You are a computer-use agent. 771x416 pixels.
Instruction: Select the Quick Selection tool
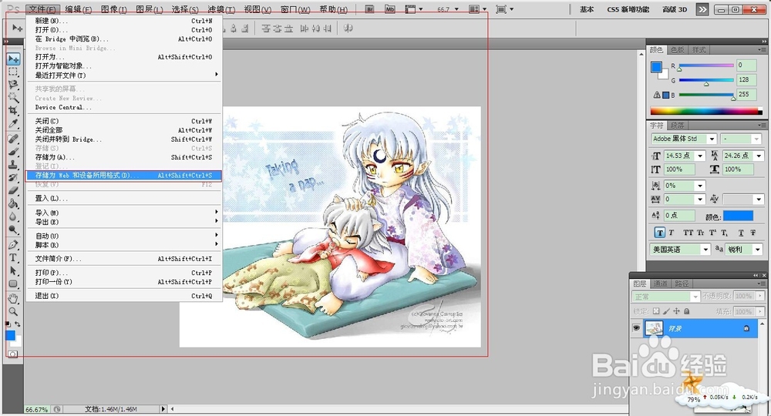[13, 98]
